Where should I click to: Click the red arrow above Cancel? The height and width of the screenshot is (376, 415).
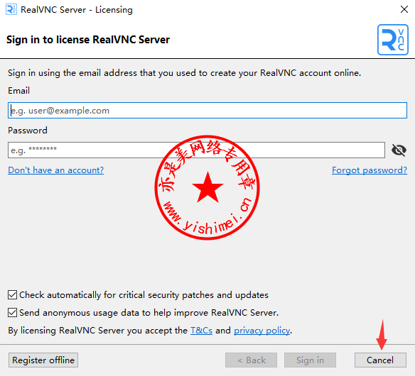pyautogui.click(x=382, y=335)
